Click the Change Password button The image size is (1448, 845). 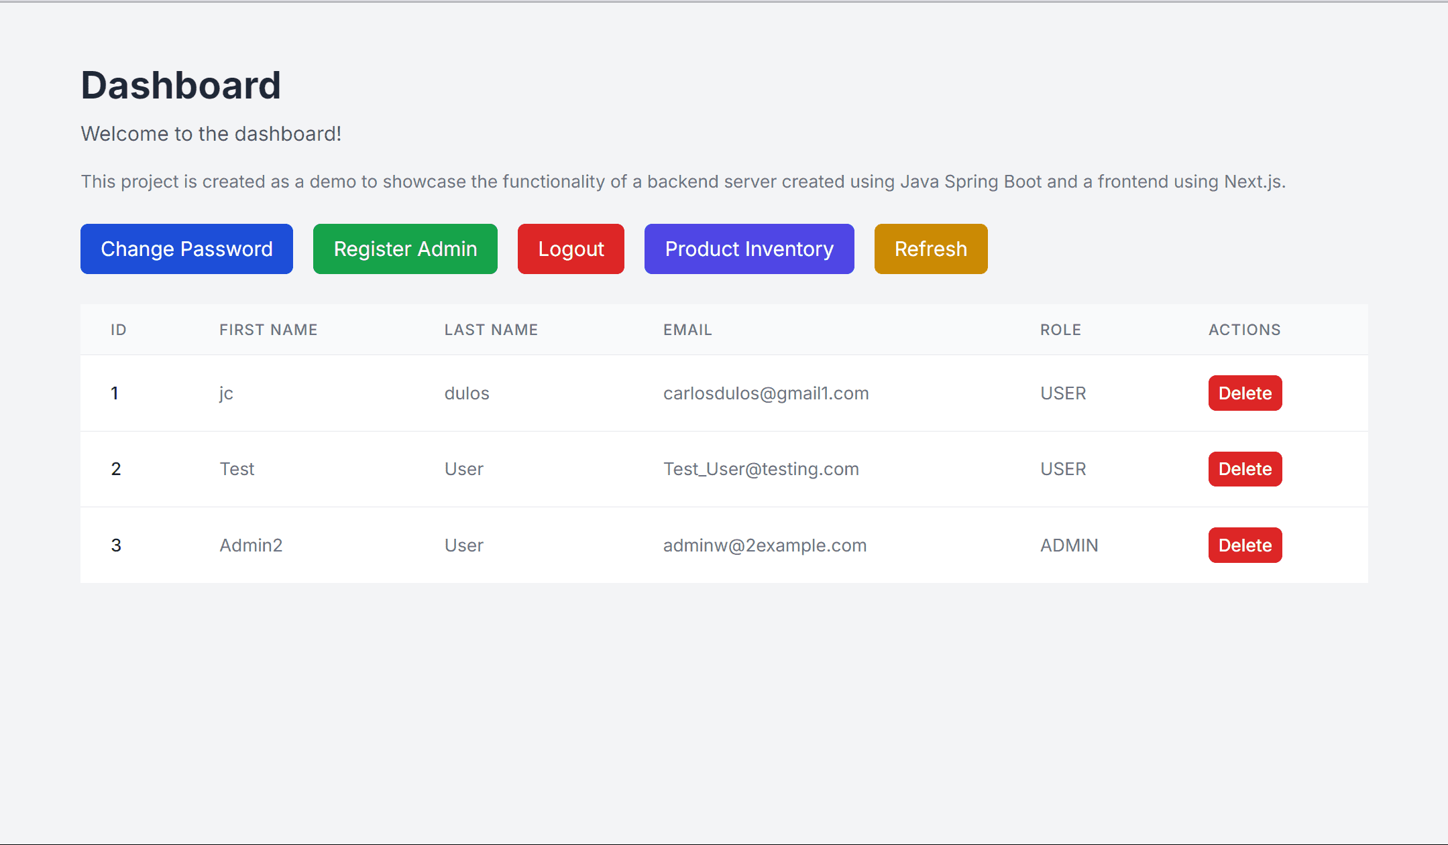pos(186,249)
